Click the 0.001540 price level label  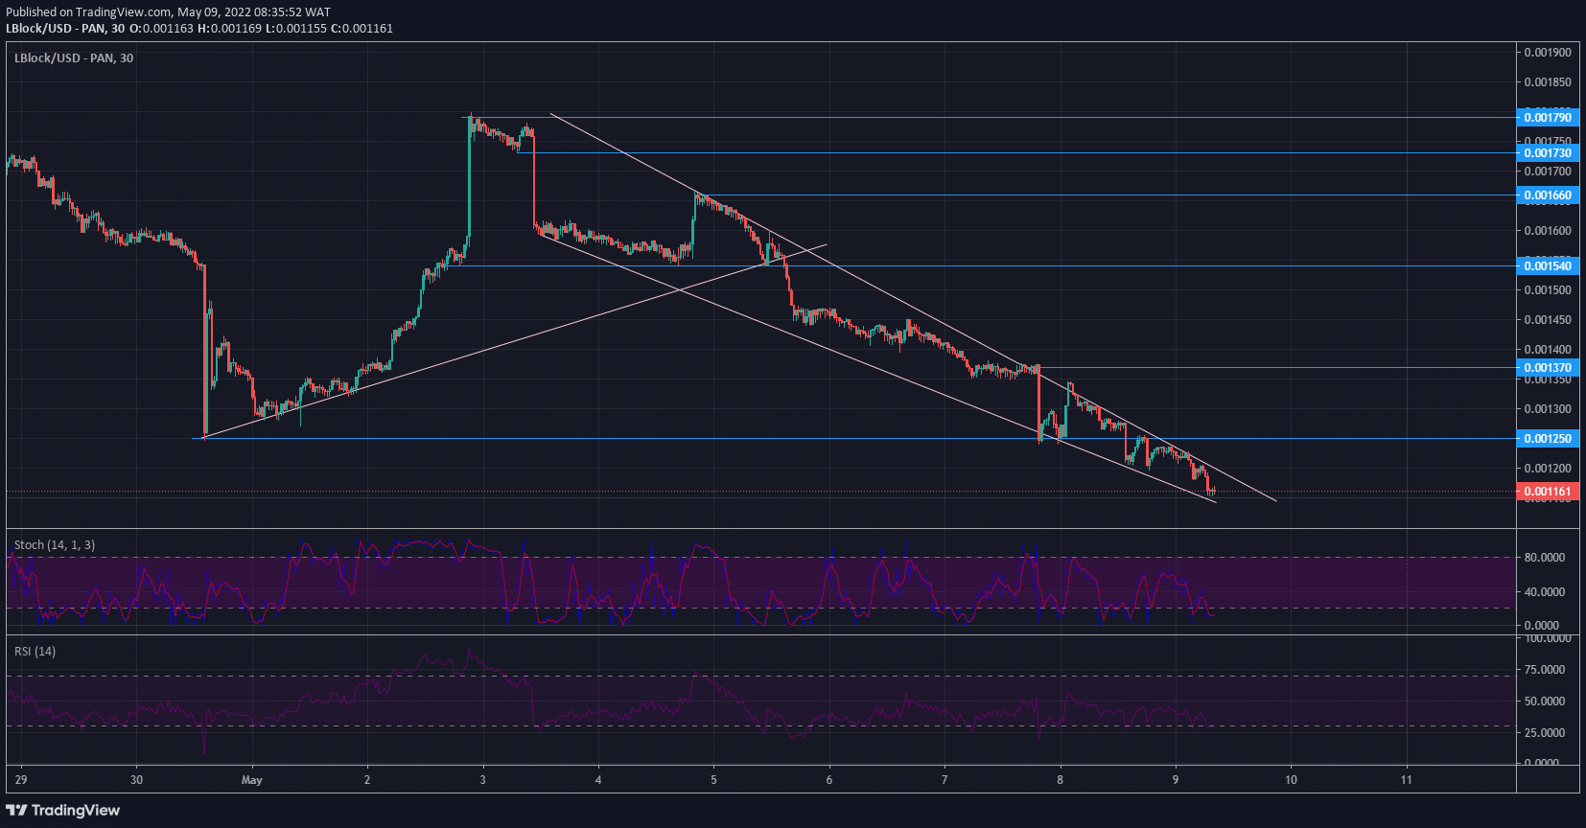point(1548,266)
